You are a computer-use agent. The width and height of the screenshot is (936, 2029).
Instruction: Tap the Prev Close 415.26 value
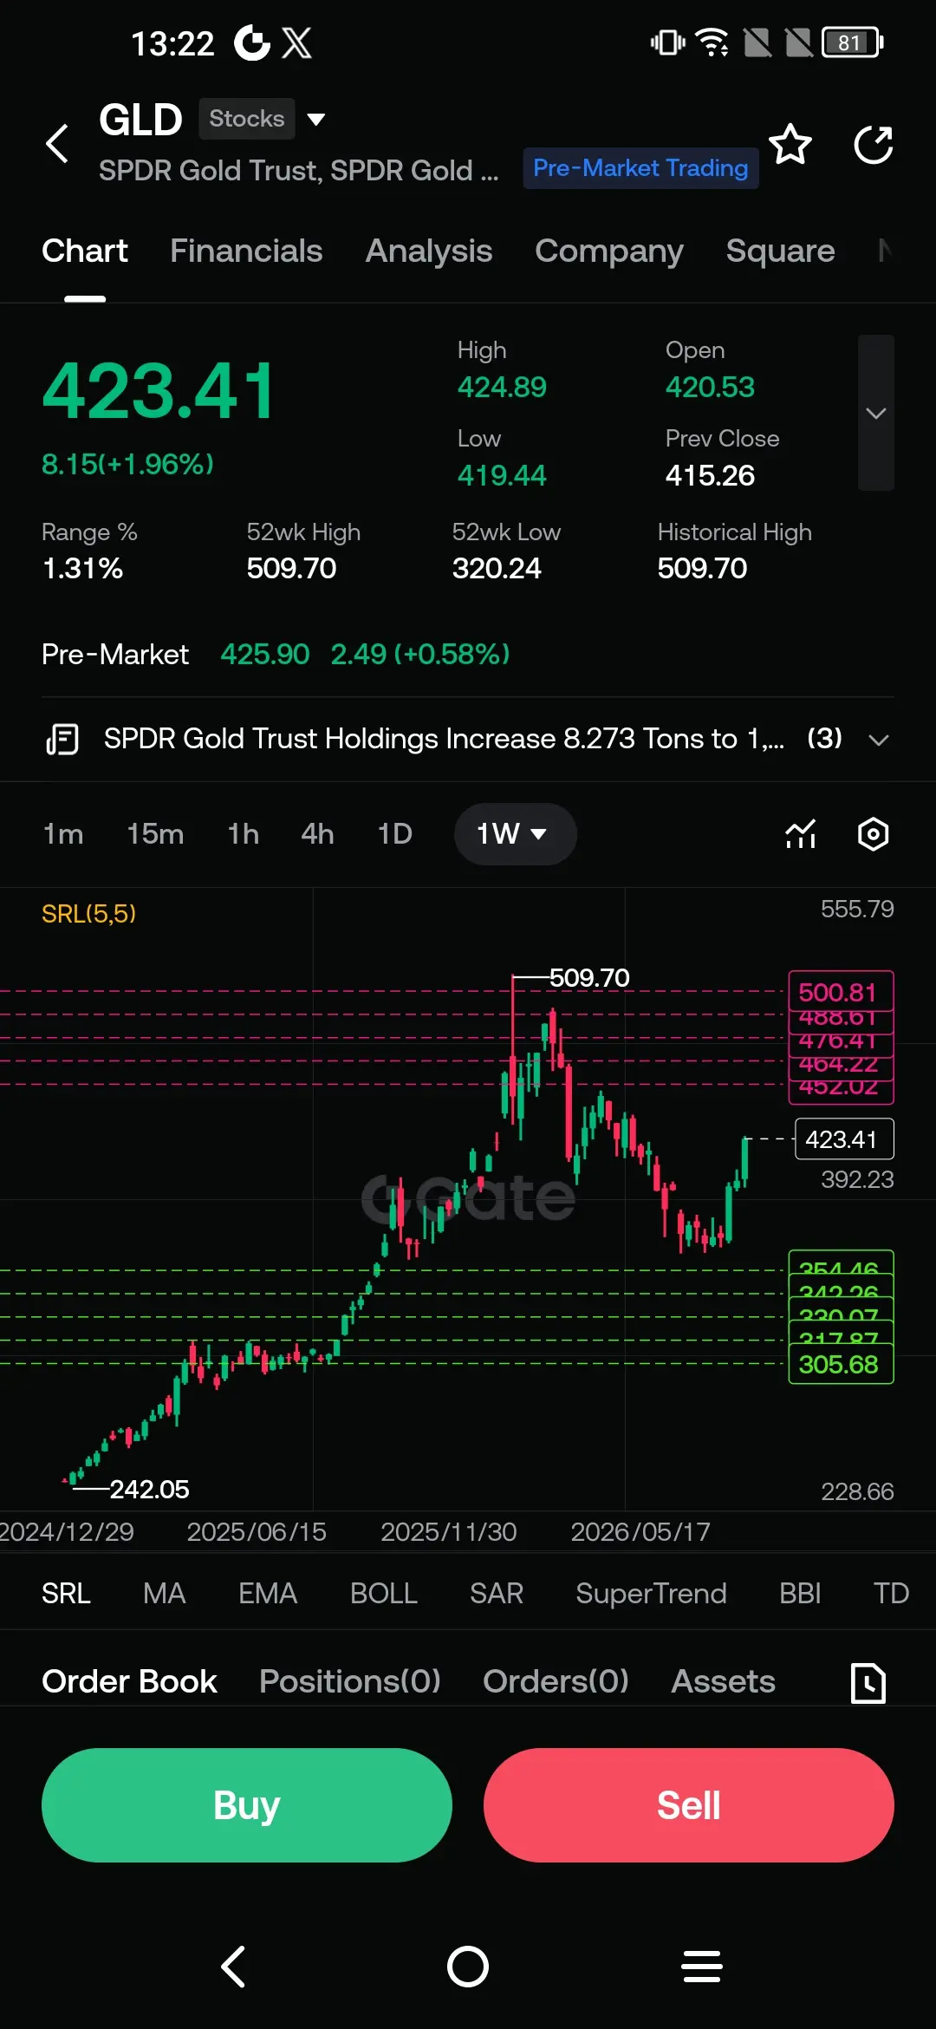click(x=710, y=475)
